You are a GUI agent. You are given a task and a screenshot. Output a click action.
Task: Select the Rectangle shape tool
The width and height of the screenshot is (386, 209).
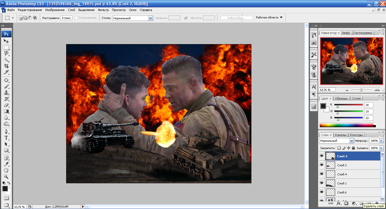point(6,150)
